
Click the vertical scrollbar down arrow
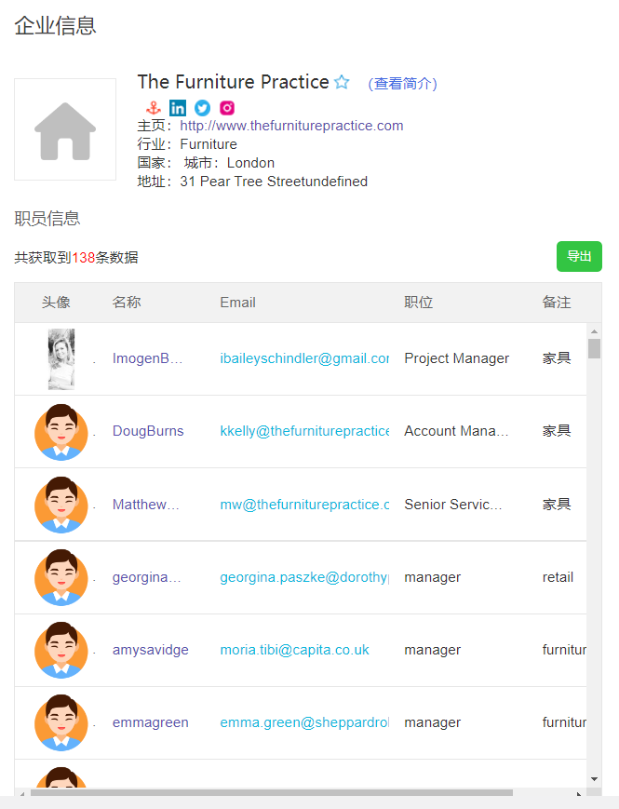[x=594, y=779]
